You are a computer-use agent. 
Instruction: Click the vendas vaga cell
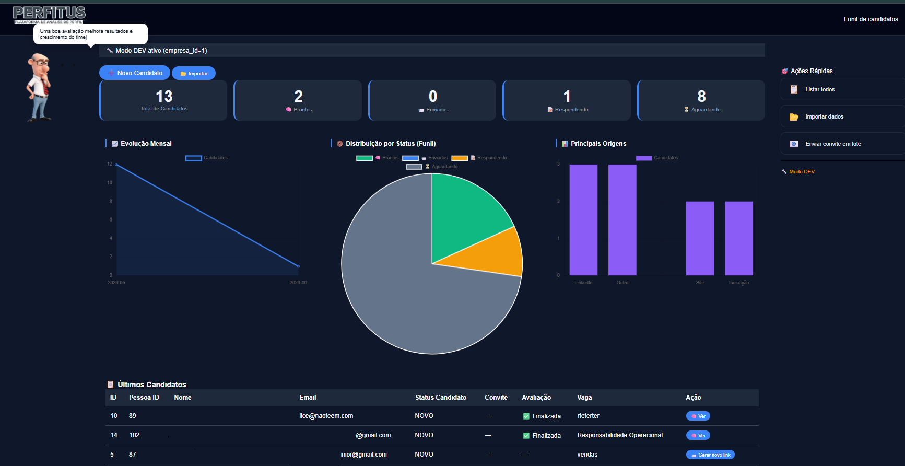(587, 455)
